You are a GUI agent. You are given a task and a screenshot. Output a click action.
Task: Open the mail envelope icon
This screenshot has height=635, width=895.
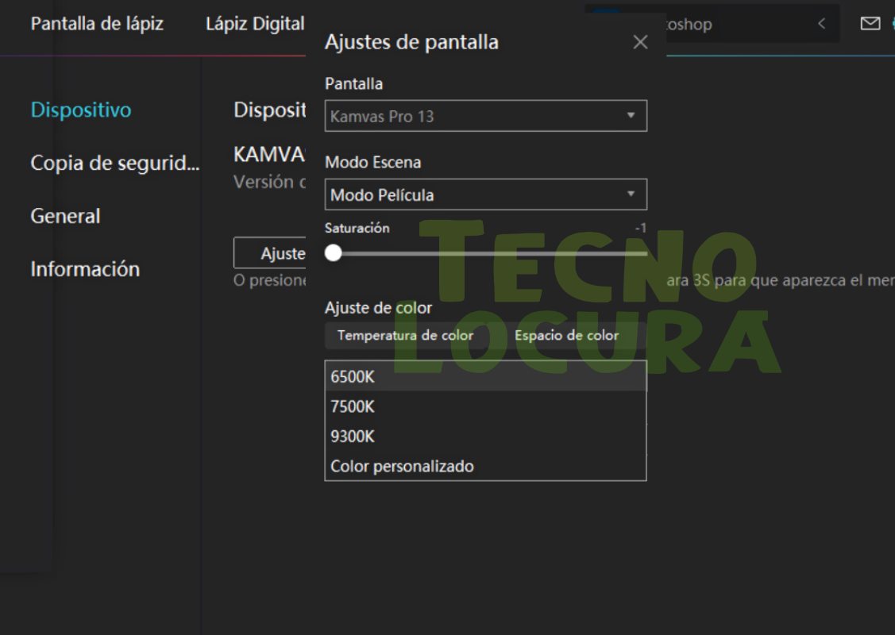pos(870,23)
